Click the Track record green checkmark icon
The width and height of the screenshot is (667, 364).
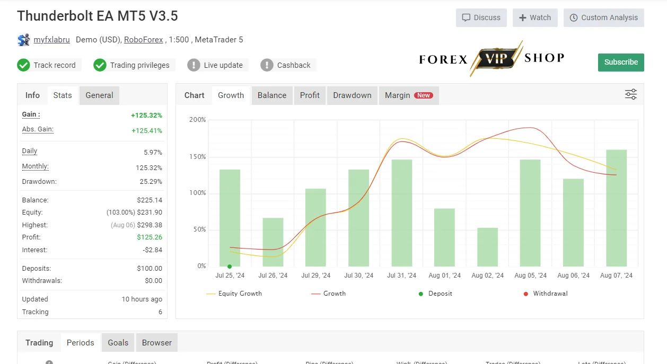[x=23, y=65]
